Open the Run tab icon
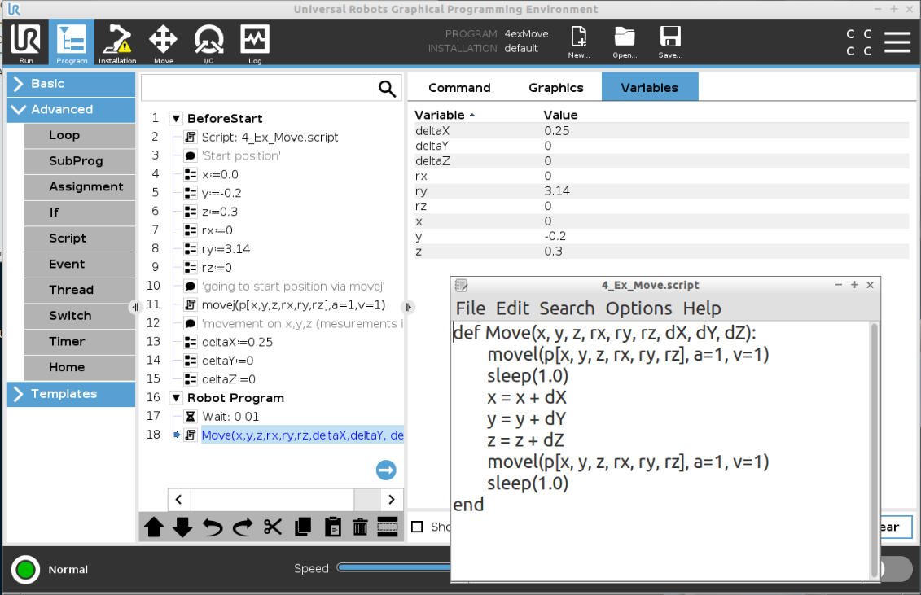The image size is (921, 595). pos(26,43)
